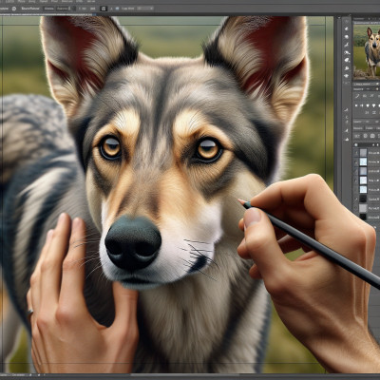Viewport: 380px width, 380px height.
Task: Select the second tool icon in the vertical toolbar
Action: coord(347,28)
